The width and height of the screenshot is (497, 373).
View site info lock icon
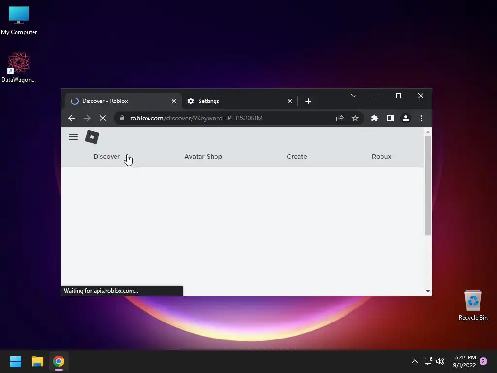click(122, 118)
